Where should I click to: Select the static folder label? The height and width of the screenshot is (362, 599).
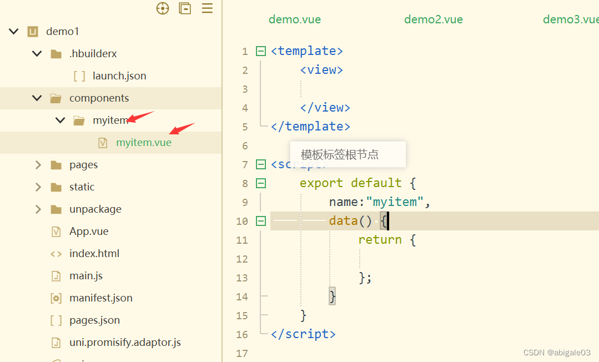82,187
